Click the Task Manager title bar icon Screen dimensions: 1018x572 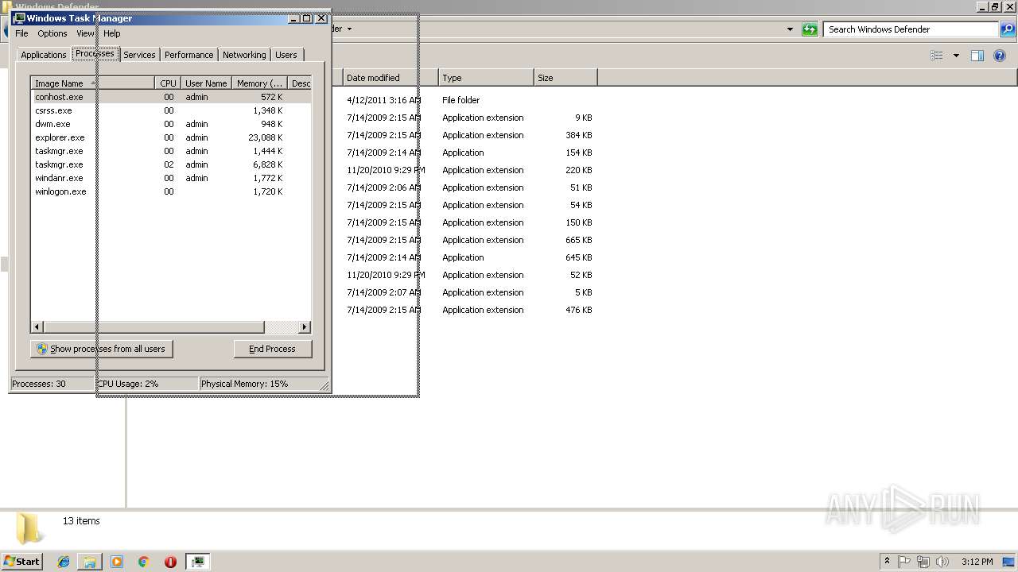pos(19,17)
